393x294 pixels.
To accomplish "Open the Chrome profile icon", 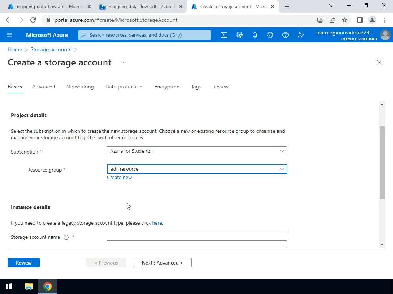I will pyautogui.click(x=372, y=20).
